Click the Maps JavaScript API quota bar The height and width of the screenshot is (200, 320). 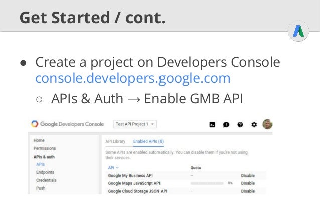pyautogui.click(x=207, y=183)
